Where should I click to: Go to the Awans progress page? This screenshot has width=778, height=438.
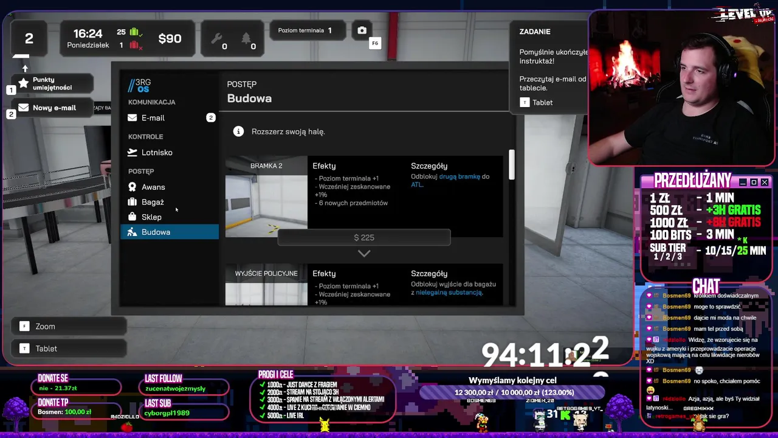[x=170, y=187]
